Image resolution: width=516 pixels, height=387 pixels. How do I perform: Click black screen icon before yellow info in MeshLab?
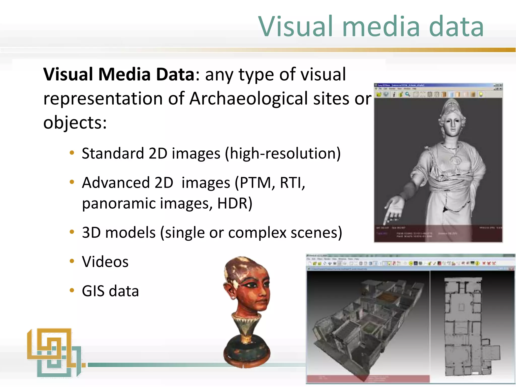pos(472,263)
